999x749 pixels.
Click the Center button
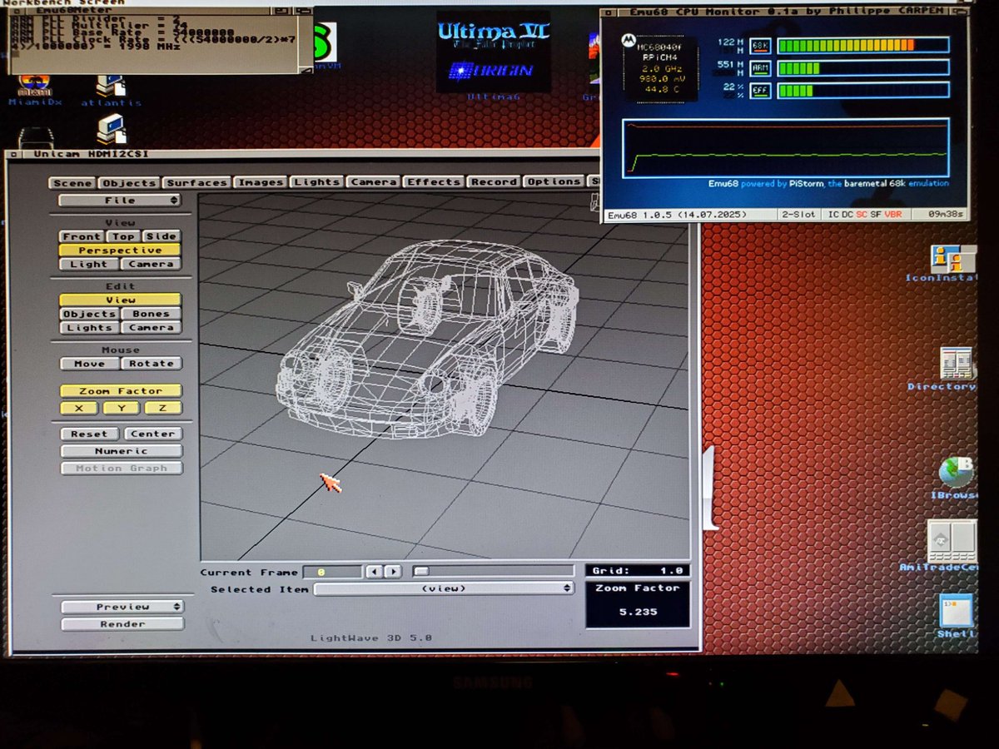pos(153,434)
